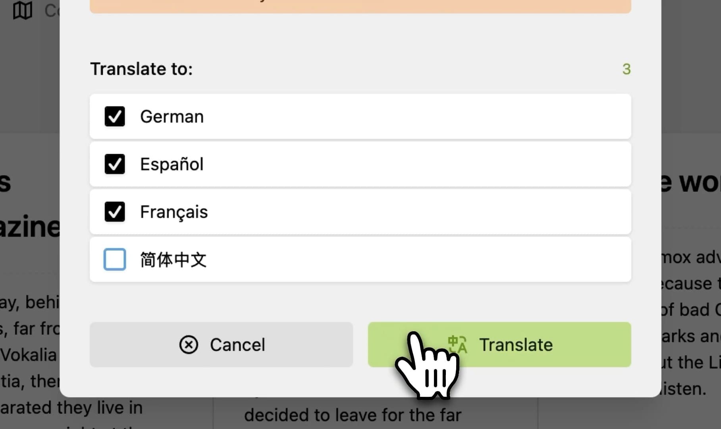Uncheck the German checkbox
This screenshot has width=721, height=429.
tap(115, 116)
